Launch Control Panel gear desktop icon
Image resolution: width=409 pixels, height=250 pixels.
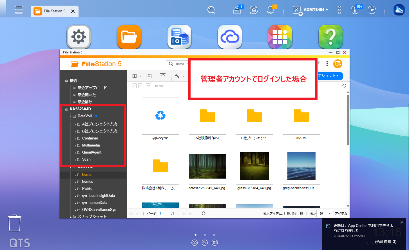[79, 37]
